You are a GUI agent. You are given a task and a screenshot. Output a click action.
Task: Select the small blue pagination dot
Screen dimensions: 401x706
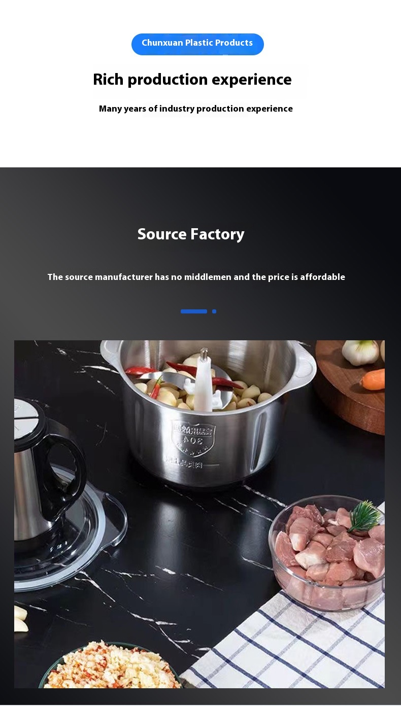(x=214, y=311)
